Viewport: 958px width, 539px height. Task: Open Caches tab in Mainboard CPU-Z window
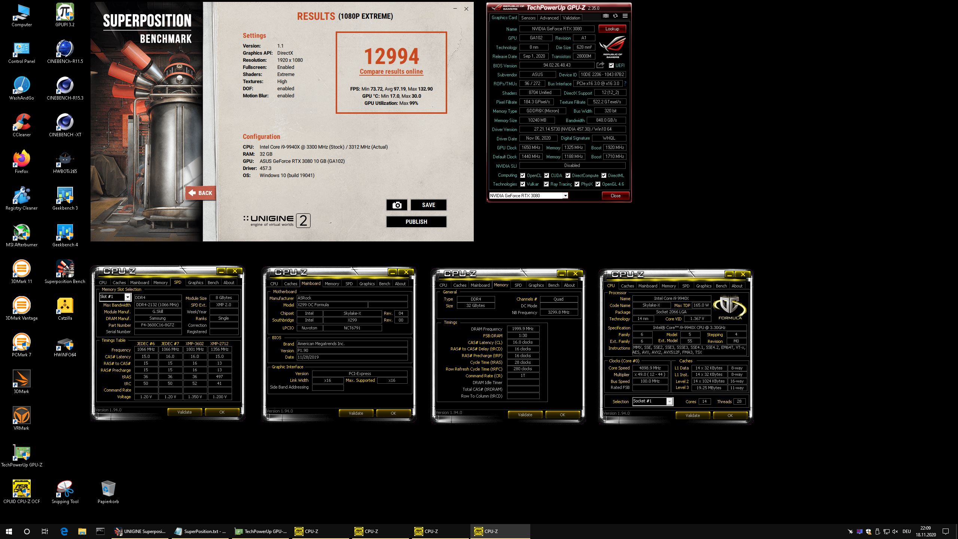[290, 284]
